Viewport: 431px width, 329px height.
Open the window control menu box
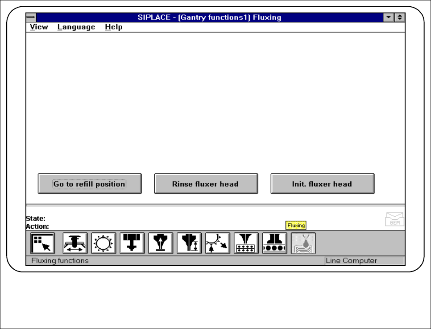pos(31,18)
